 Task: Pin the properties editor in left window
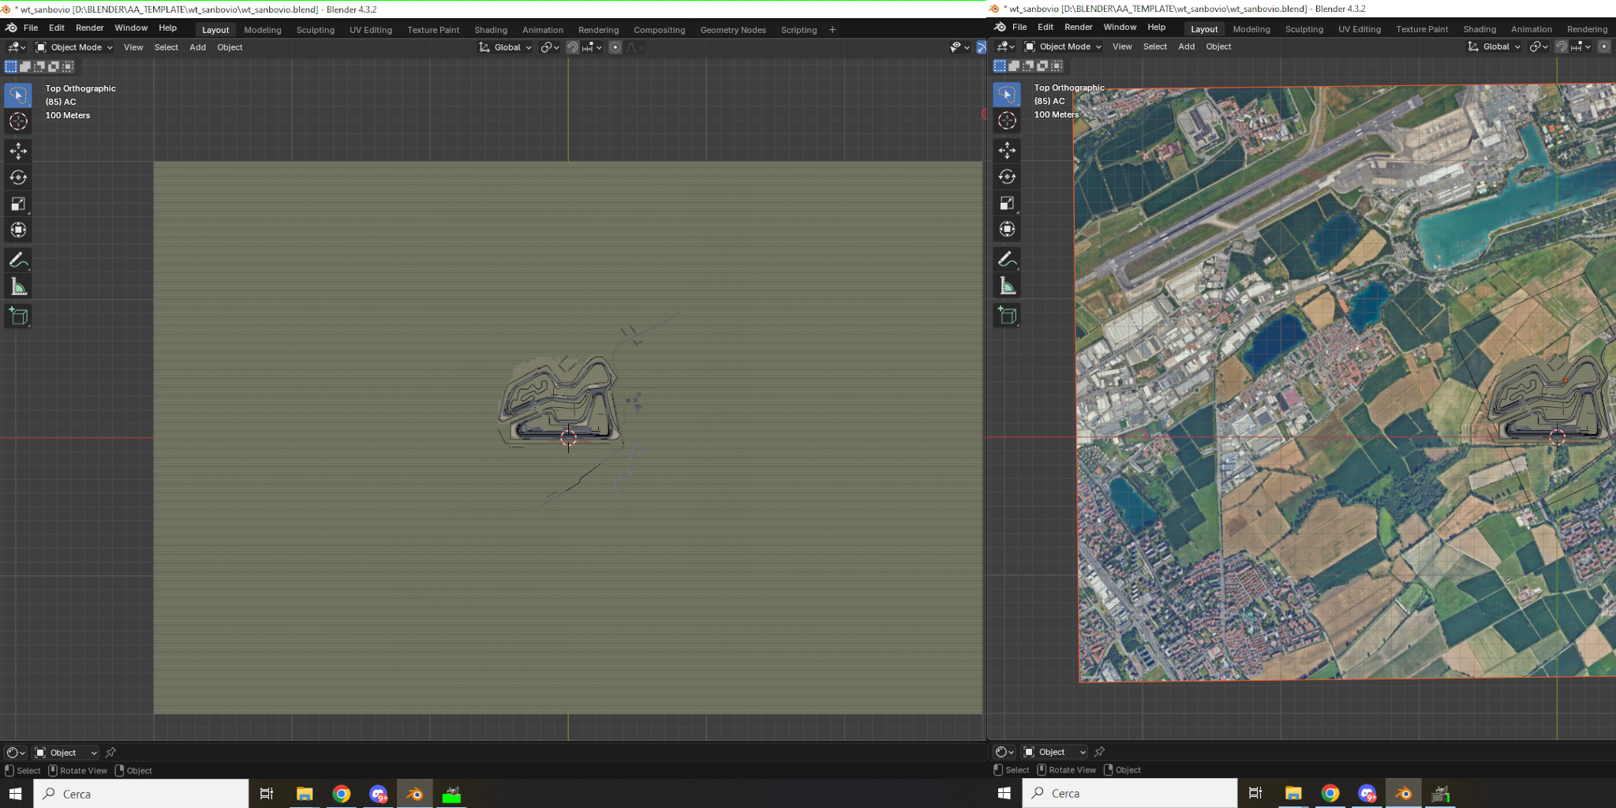110,753
